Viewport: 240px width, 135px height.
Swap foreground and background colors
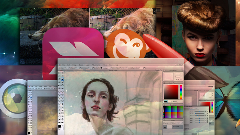[63, 125]
